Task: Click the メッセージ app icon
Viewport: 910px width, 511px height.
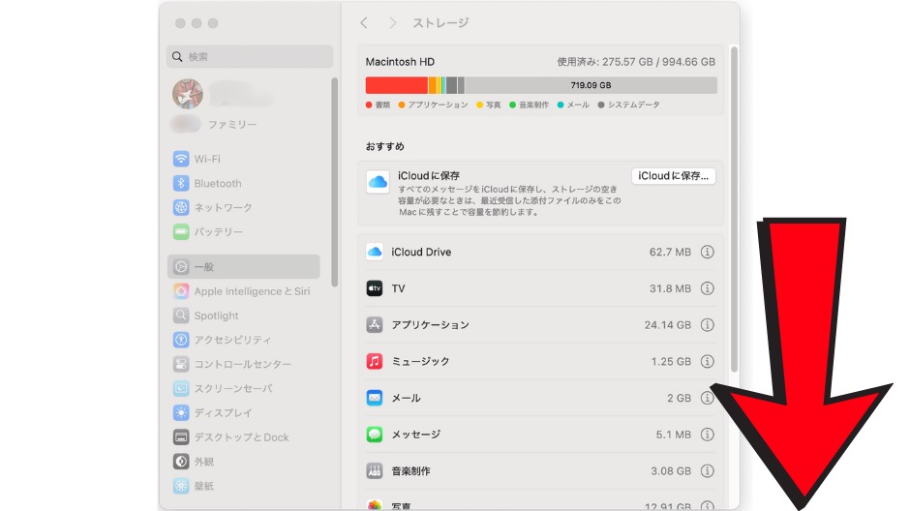Action: [x=375, y=435]
